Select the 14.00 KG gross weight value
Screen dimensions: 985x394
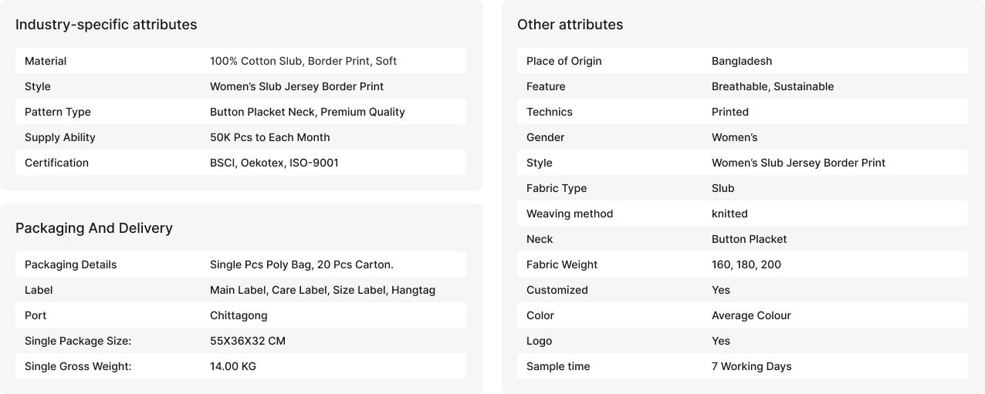pyautogui.click(x=232, y=366)
